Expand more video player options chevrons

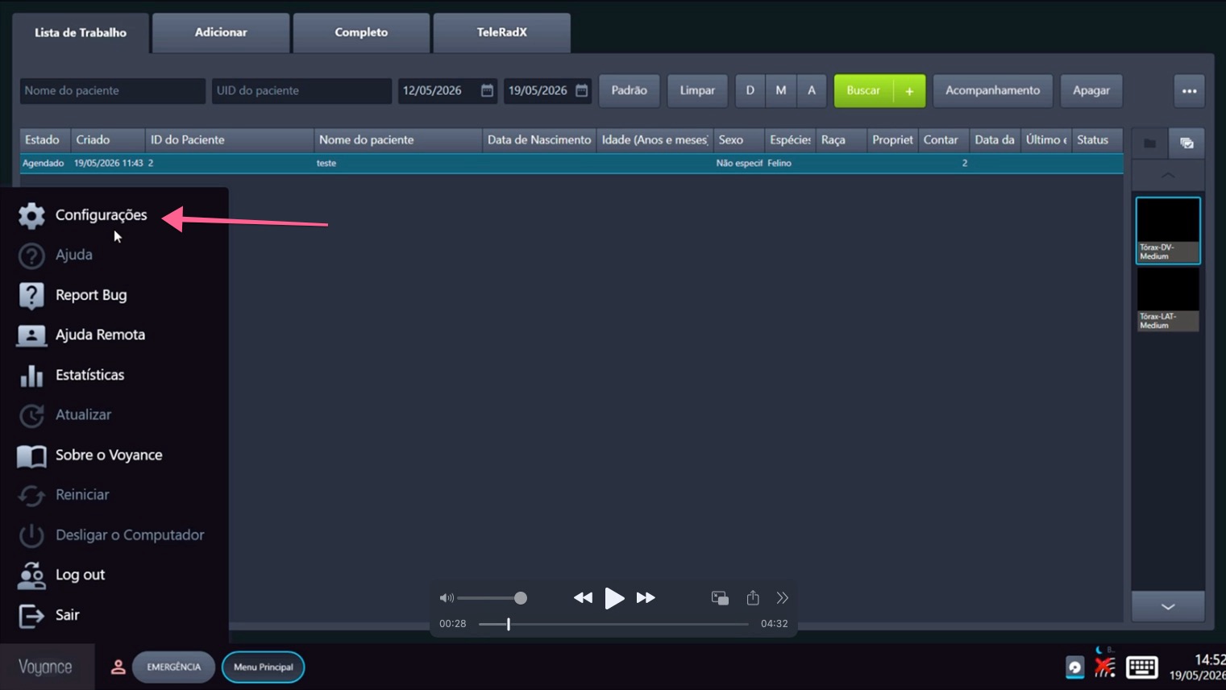coord(782,598)
